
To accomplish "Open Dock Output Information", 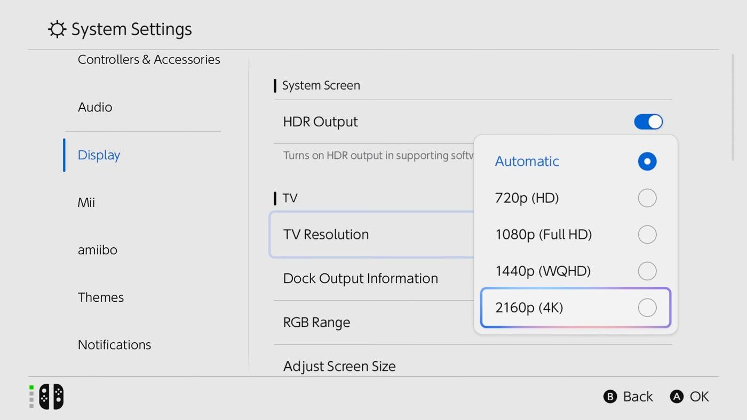I will [360, 278].
